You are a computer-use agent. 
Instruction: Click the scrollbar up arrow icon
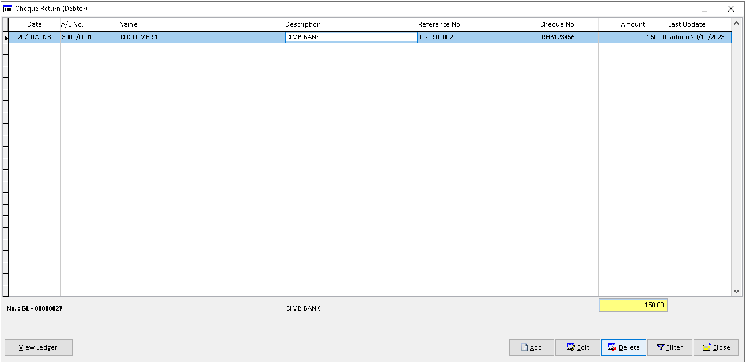coord(737,24)
